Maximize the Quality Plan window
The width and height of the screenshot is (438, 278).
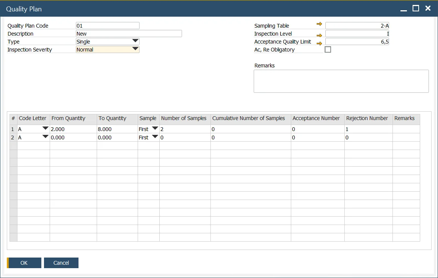[416, 8]
